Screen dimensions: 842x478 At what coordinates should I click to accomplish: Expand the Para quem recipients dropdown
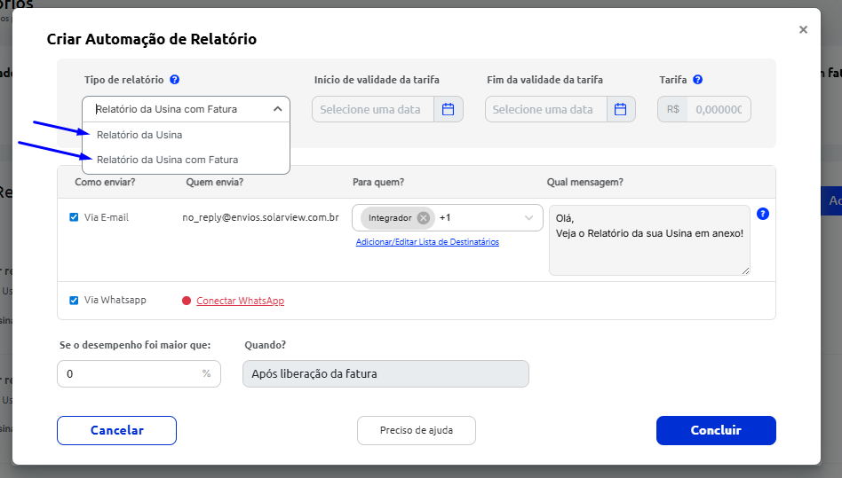[529, 218]
